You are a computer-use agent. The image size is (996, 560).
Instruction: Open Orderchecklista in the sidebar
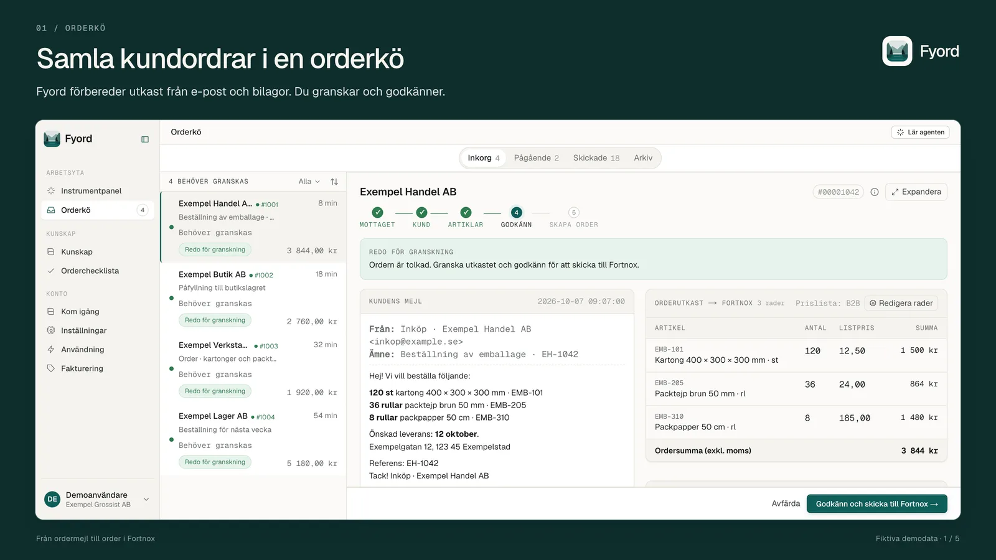[x=97, y=271]
